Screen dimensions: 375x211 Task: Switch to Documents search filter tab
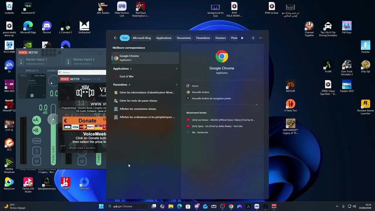(184, 38)
